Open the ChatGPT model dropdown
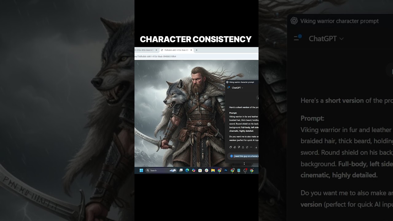Image resolution: width=393 pixels, height=221 pixels. 237,88
